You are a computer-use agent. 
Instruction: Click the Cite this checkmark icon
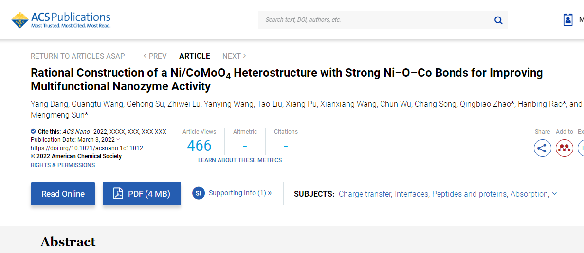pyautogui.click(x=33, y=131)
